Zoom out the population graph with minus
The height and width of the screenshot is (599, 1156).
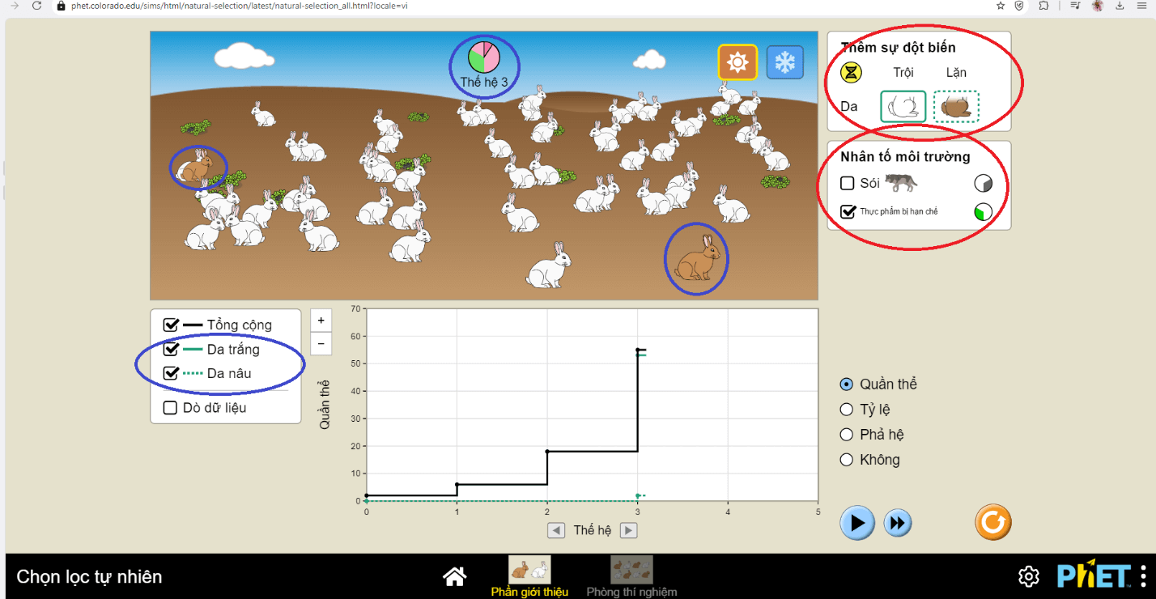point(321,344)
